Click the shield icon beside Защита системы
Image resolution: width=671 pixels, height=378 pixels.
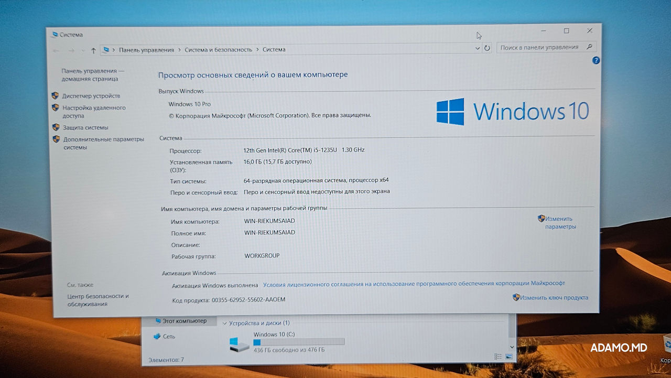pyautogui.click(x=56, y=127)
